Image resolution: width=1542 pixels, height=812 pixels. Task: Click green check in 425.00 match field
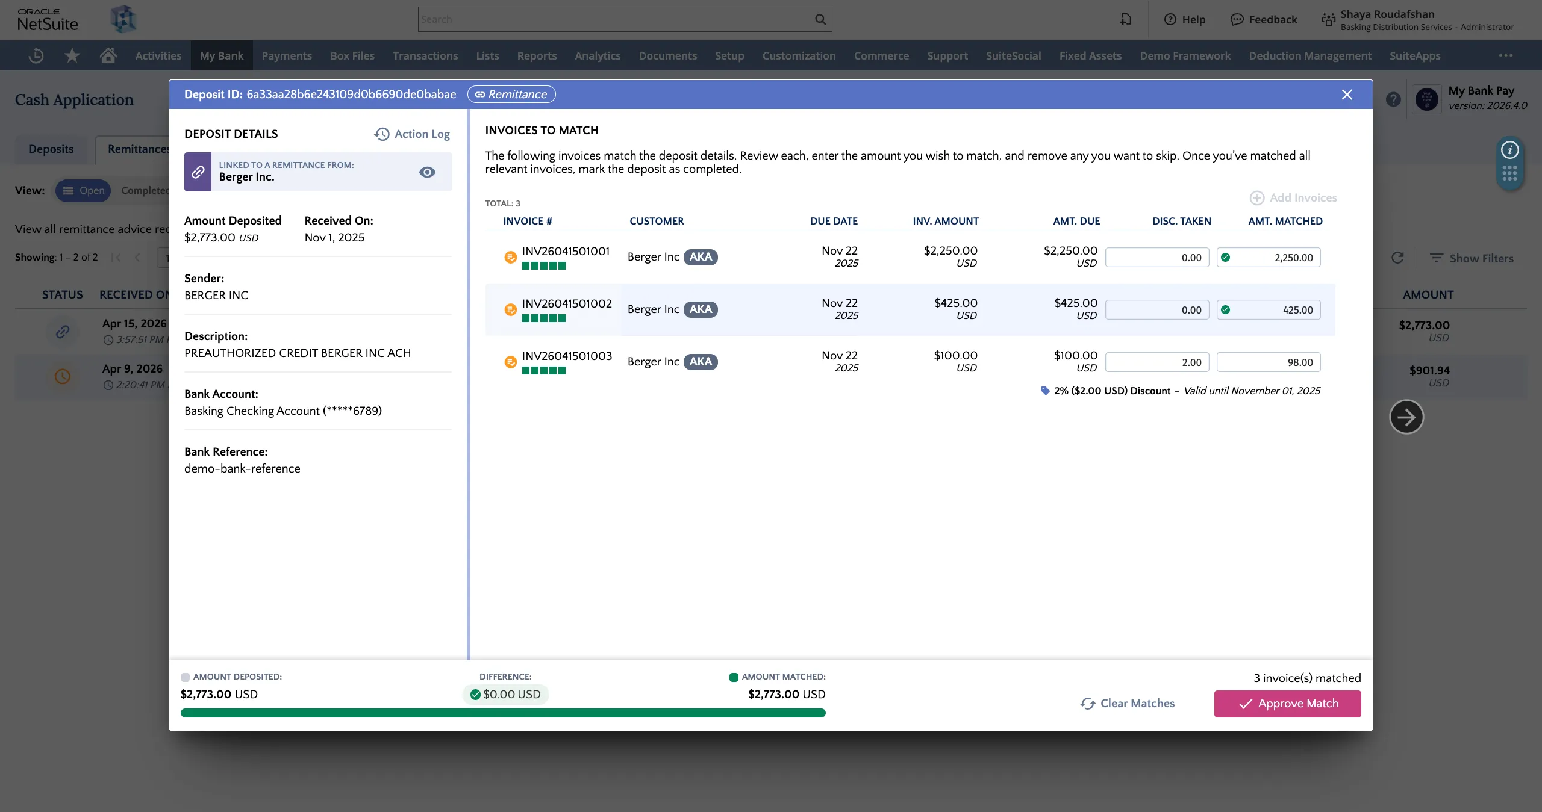1225,310
